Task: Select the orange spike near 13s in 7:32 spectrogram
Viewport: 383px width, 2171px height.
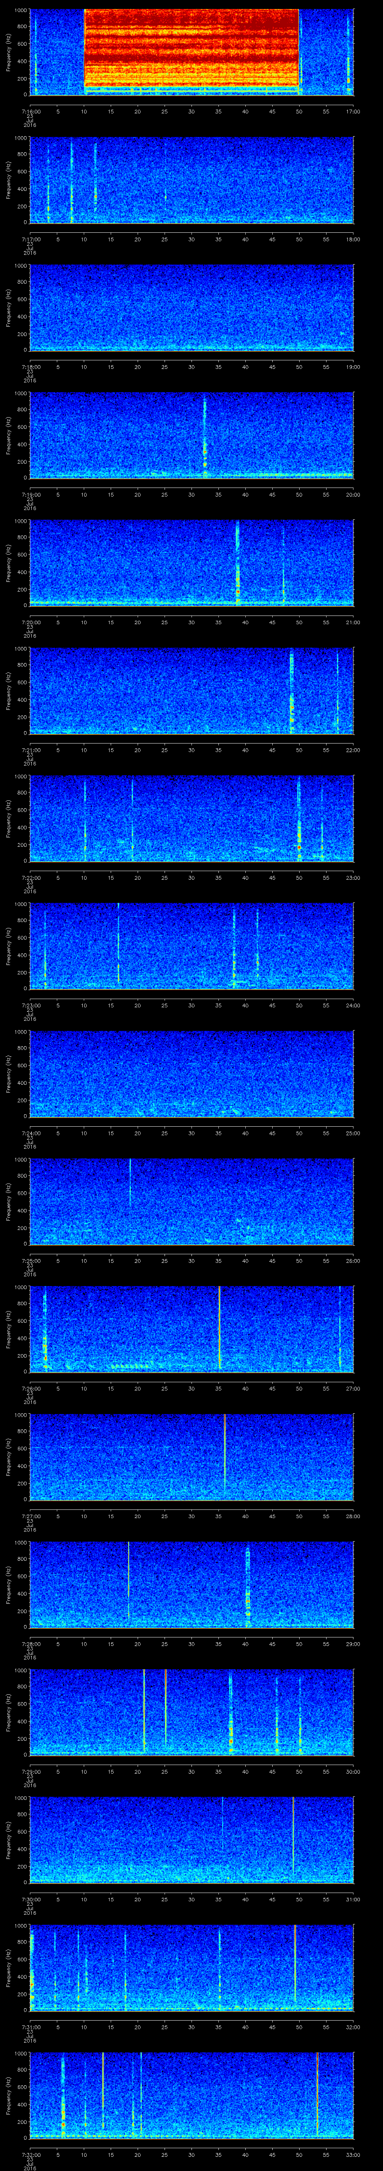Action: click(x=103, y=2091)
